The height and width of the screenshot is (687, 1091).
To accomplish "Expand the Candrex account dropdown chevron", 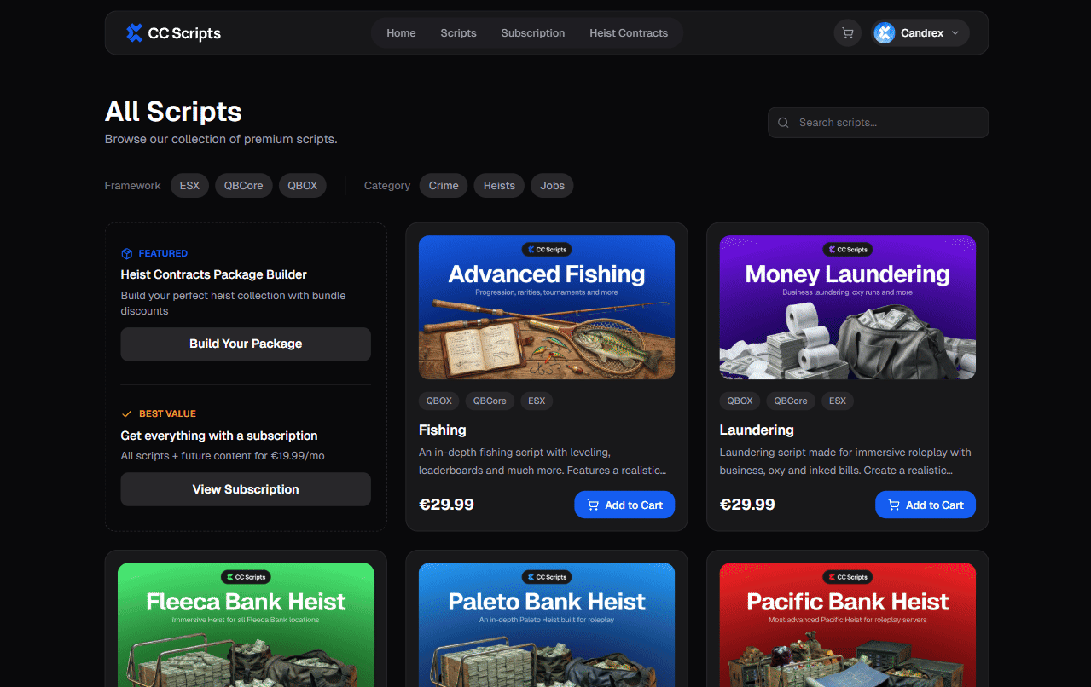I will [955, 33].
